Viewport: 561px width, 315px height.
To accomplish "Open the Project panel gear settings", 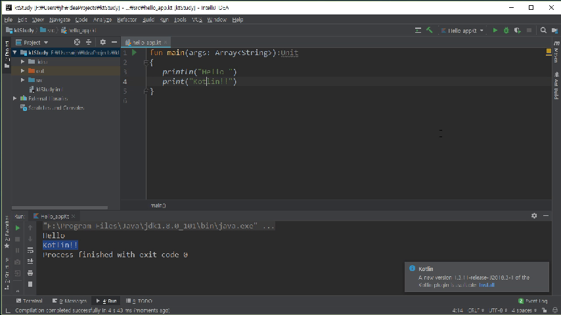I will coord(102,42).
